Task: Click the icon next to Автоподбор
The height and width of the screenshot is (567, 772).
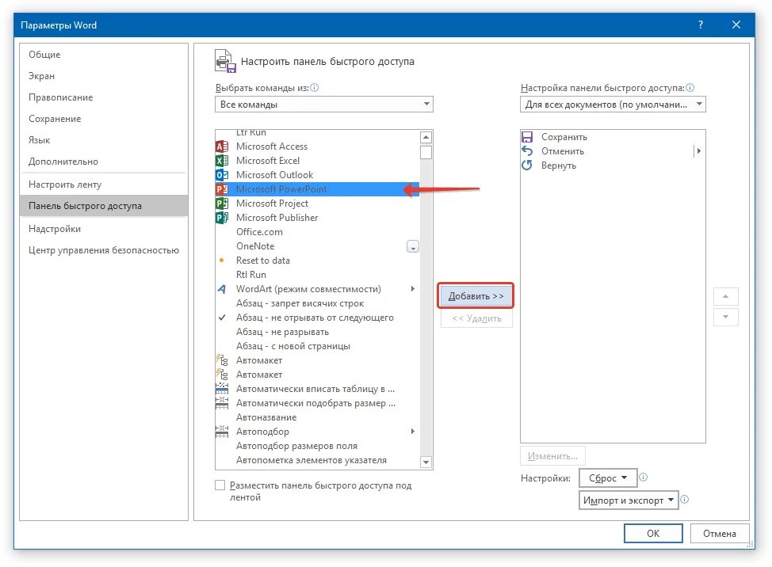Action: tap(222, 432)
